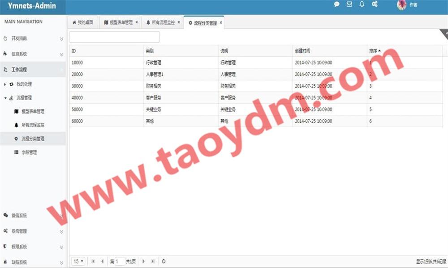Click the shield icon beside 权限系统
Screen dimensions: 448x268
(5, 247)
